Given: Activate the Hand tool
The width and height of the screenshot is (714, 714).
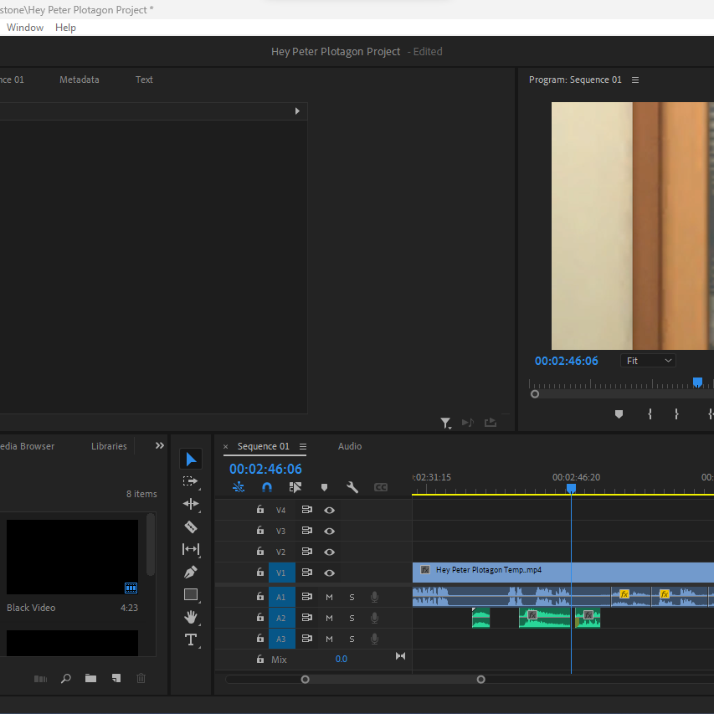Looking at the screenshot, I should pyautogui.click(x=191, y=618).
